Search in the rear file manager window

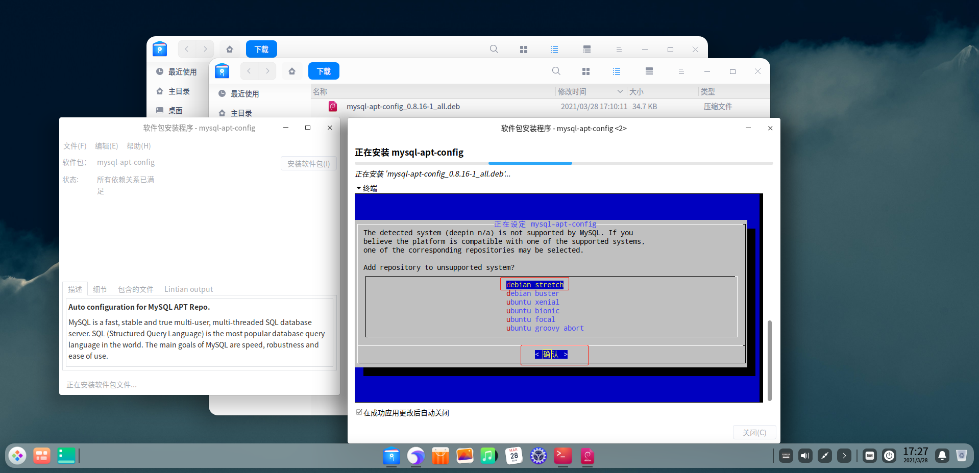click(x=494, y=49)
